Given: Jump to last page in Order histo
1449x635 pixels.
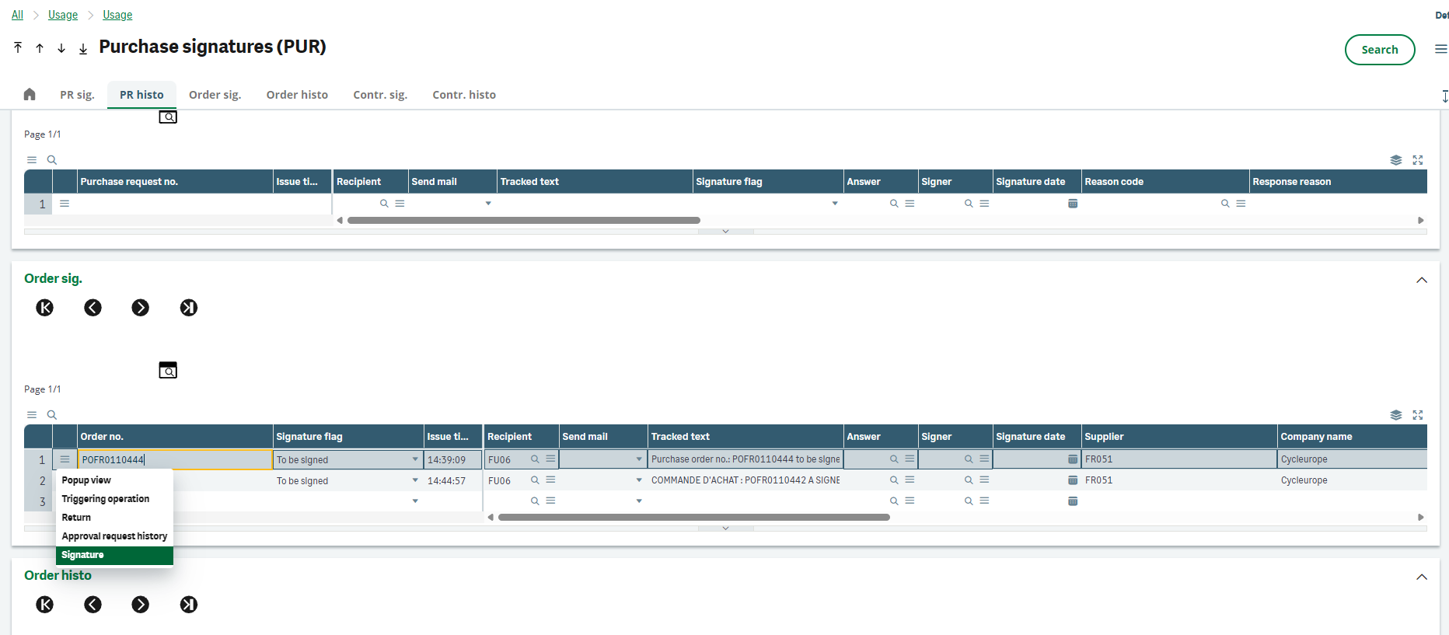Looking at the screenshot, I should 189,605.
